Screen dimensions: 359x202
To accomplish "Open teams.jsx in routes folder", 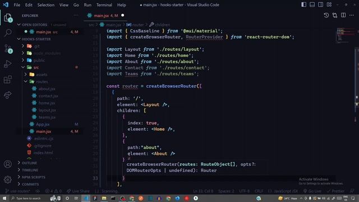I will [x=47, y=117].
